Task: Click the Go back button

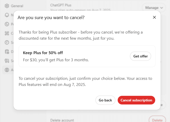Action: click(105, 100)
